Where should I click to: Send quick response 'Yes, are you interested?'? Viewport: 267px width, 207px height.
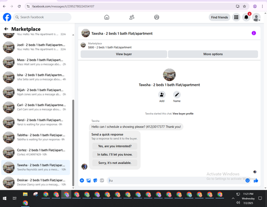(x=115, y=146)
